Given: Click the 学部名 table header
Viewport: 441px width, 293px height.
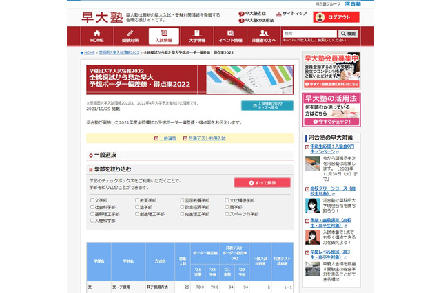Looking at the screenshot, I should (99, 261).
